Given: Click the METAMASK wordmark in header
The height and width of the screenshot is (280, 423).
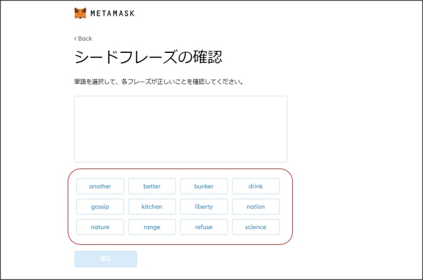Looking at the screenshot, I should 113,13.
